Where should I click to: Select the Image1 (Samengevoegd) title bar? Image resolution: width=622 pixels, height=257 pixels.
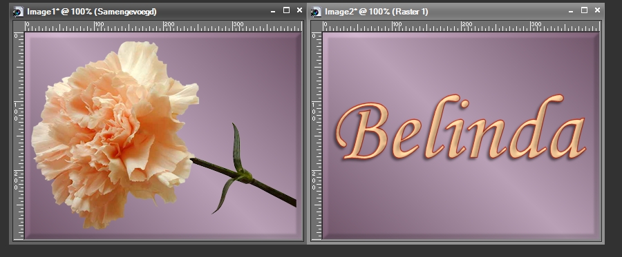[157, 12]
